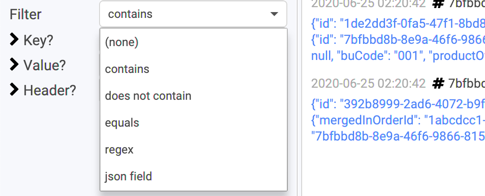The image size is (485, 196).
Task: Open message starting with id 1de2dd3f
Action: pyautogui.click(x=398, y=23)
